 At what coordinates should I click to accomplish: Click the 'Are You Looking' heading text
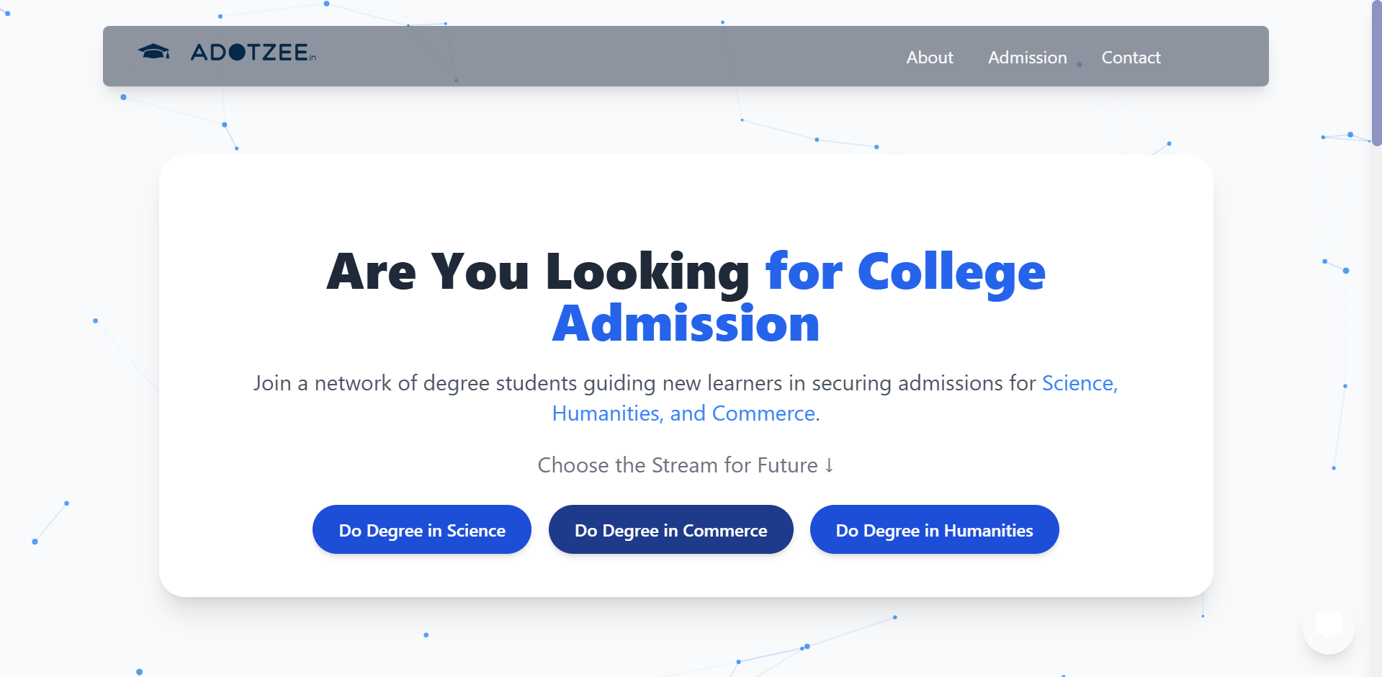(x=538, y=272)
